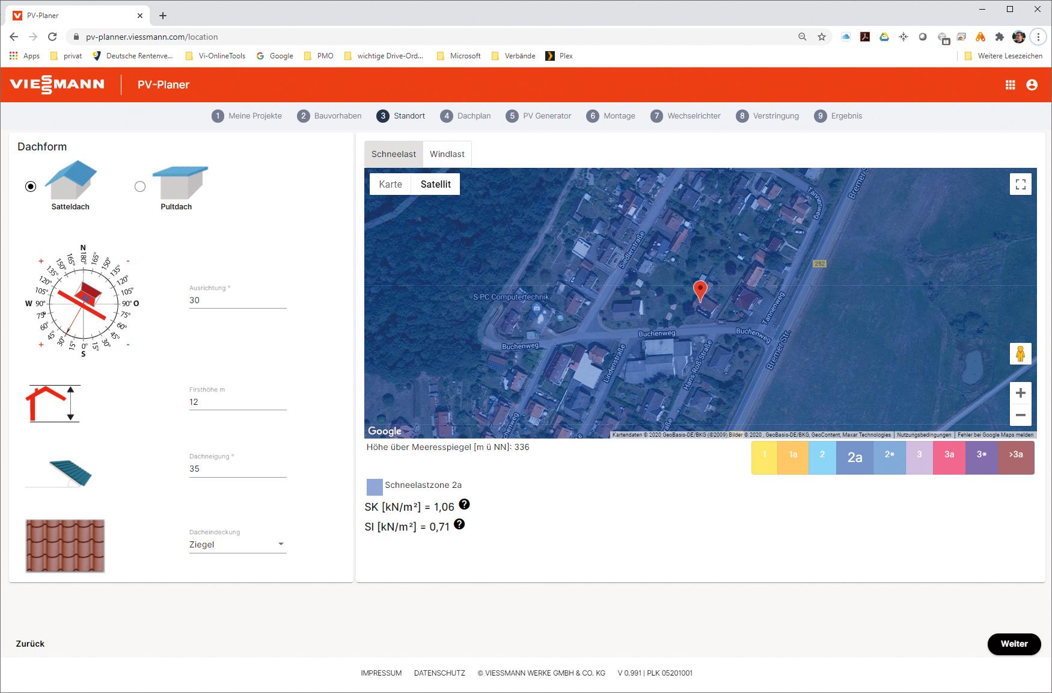Open the Dacheindeckung dropdown
The image size is (1052, 693).
pos(237,544)
